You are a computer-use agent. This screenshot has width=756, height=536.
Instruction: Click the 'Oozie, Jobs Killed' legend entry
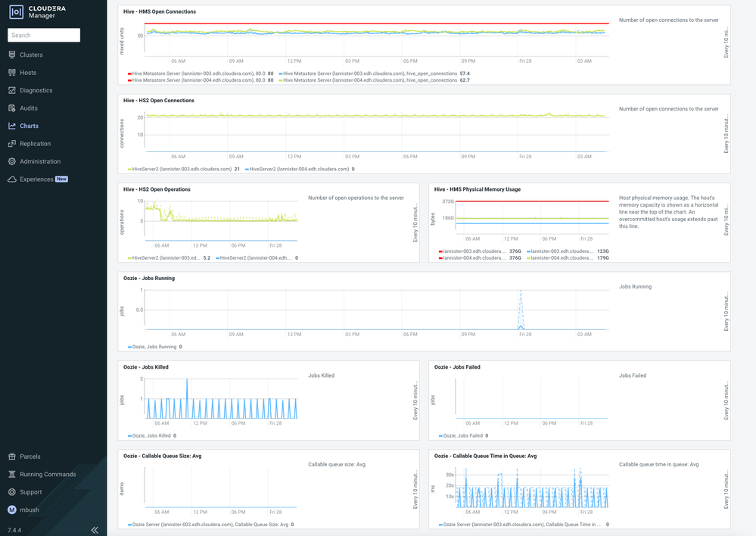152,435
